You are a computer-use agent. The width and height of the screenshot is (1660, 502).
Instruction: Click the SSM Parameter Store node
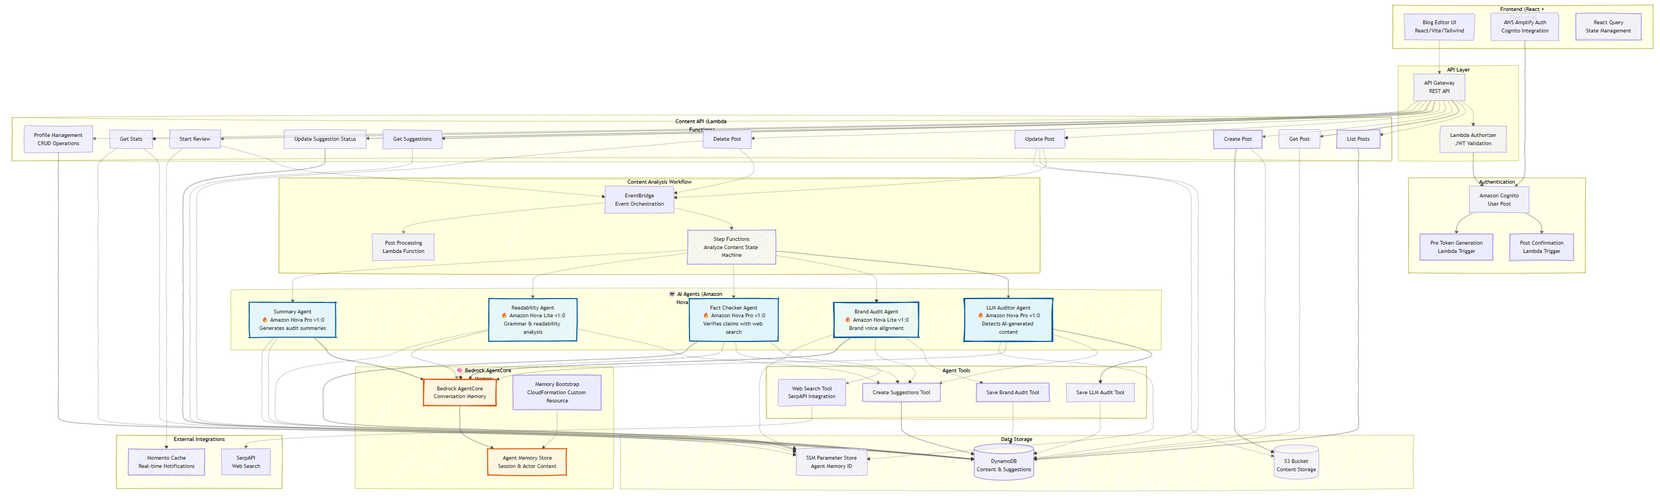[831, 462]
